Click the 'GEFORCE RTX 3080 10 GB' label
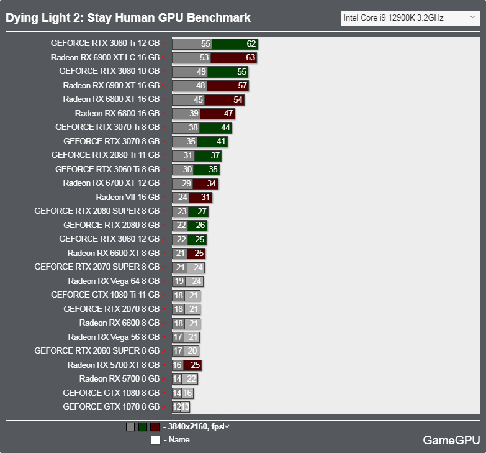Viewport: 486px width, 453px height. pos(109,71)
